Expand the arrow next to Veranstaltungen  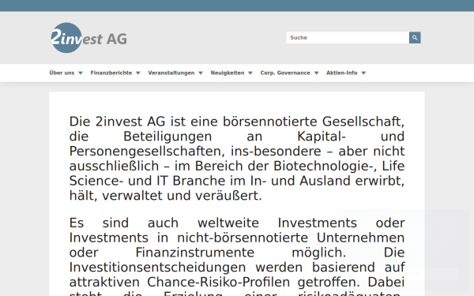[201, 73]
